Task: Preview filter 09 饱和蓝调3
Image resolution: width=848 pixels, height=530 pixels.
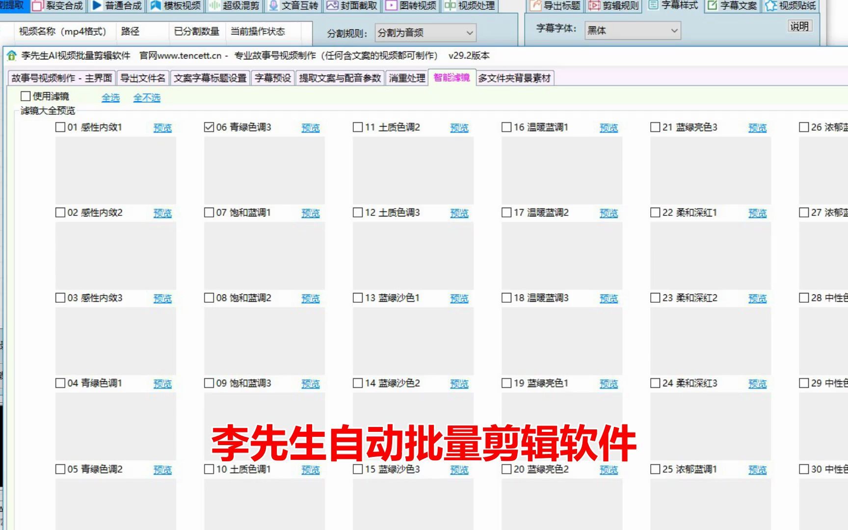Action: pos(311,384)
